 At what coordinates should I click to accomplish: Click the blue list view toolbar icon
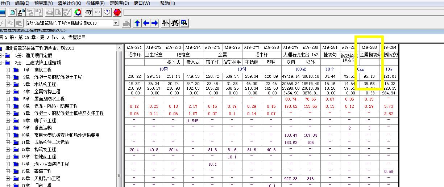2,12
